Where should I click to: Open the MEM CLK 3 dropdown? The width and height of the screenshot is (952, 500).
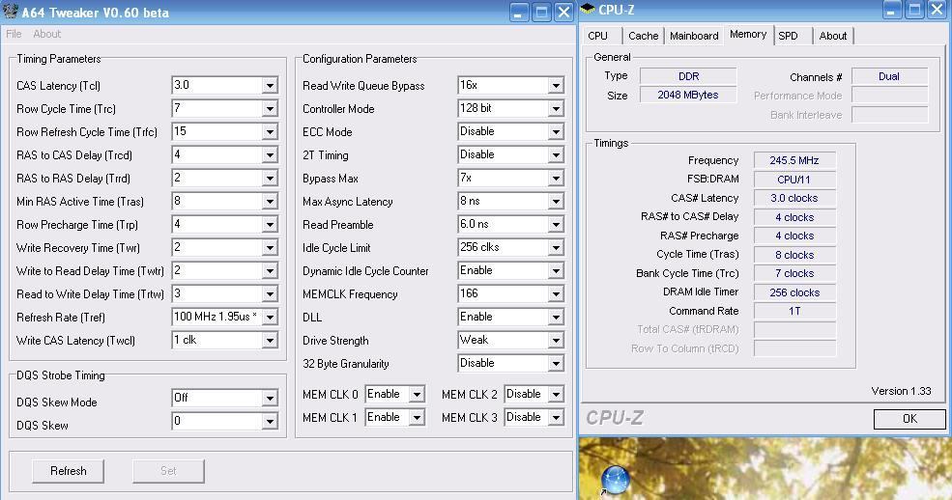tap(556, 418)
